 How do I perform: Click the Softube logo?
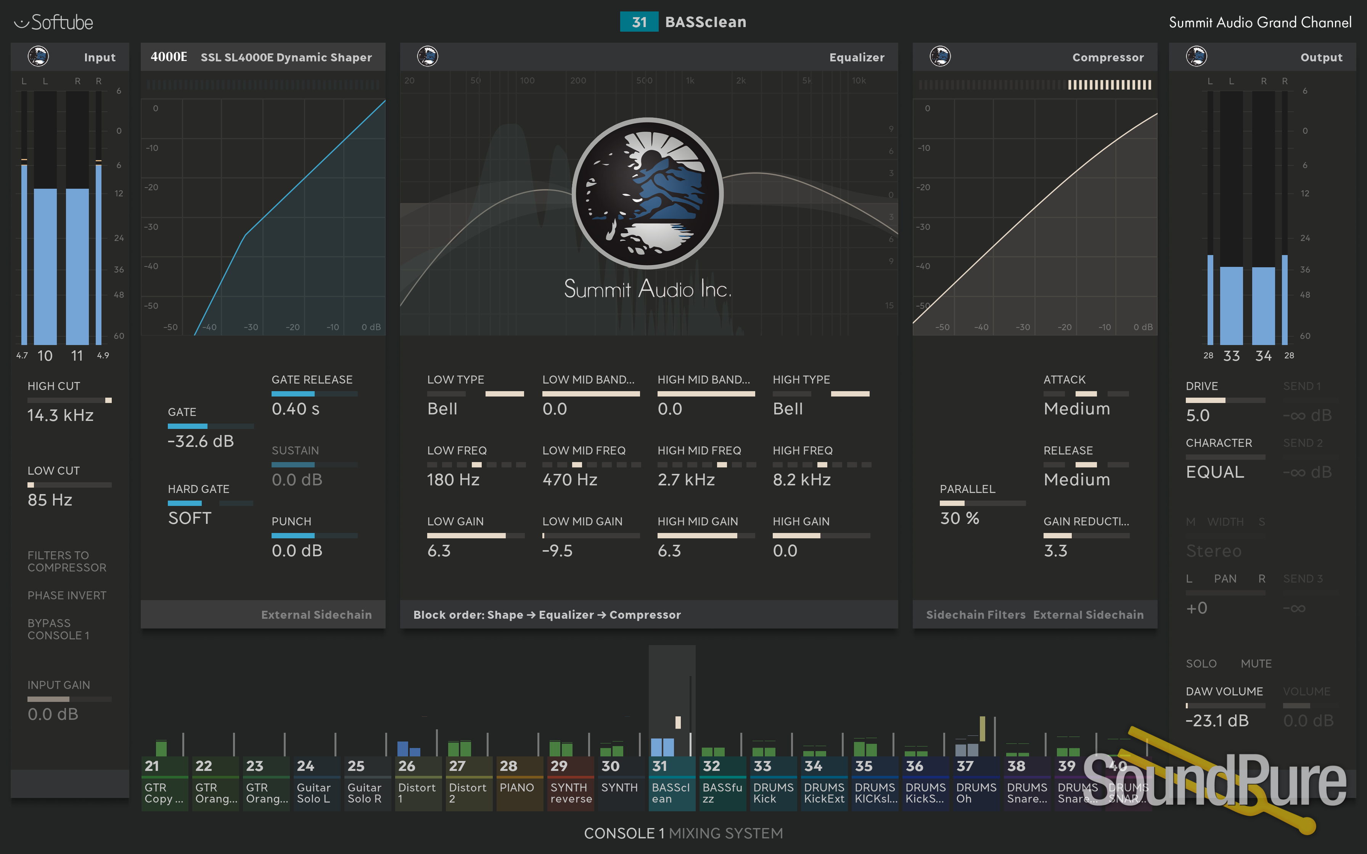point(54,22)
